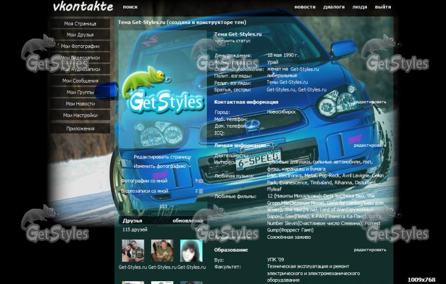The height and width of the screenshot is (284, 446).
Task: Click изменить статус under the profile name
Action: (x=232, y=41)
